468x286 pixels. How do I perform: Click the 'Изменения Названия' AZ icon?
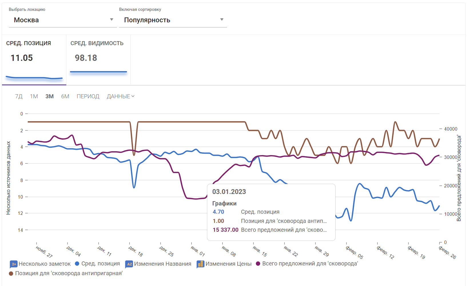pyautogui.click(x=129, y=264)
